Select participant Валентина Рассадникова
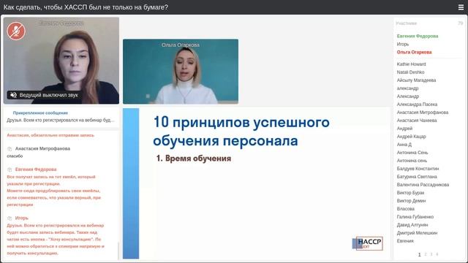Viewport: 468px width, 263px height. click(x=423, y=185)
